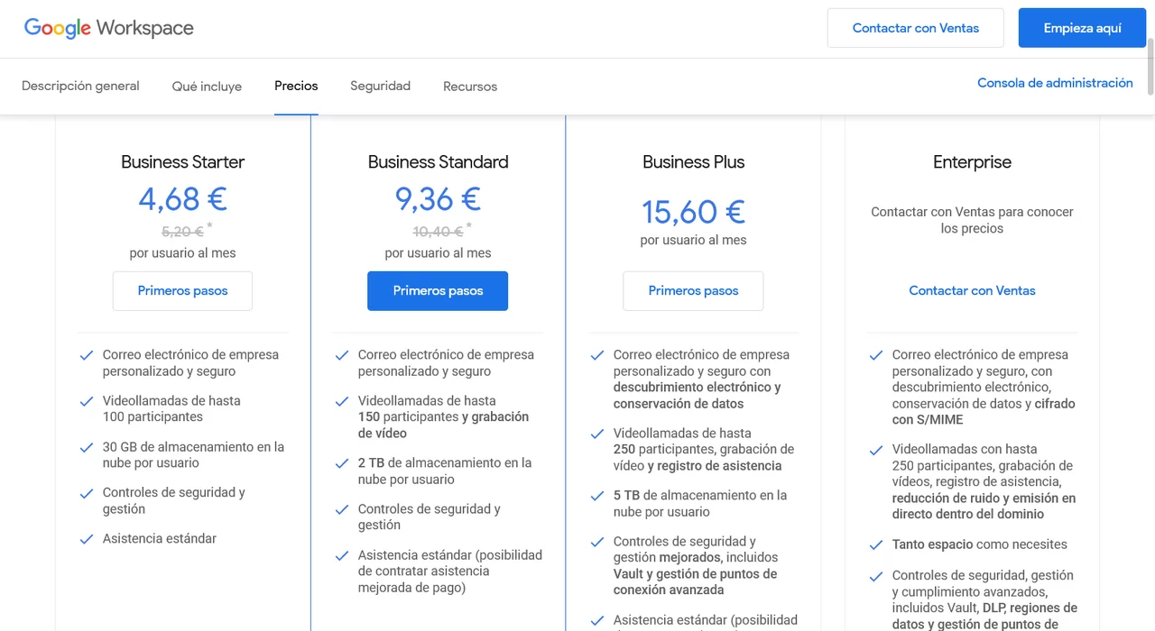Click the 4,68 € price
This screenshot has width=1155, height=631.
pyautogui.click(x=182, y=198)
